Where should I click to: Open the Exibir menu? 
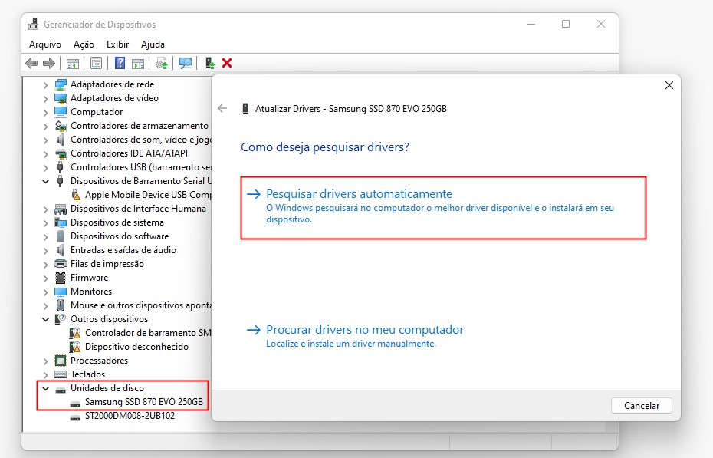click(117, 44)
